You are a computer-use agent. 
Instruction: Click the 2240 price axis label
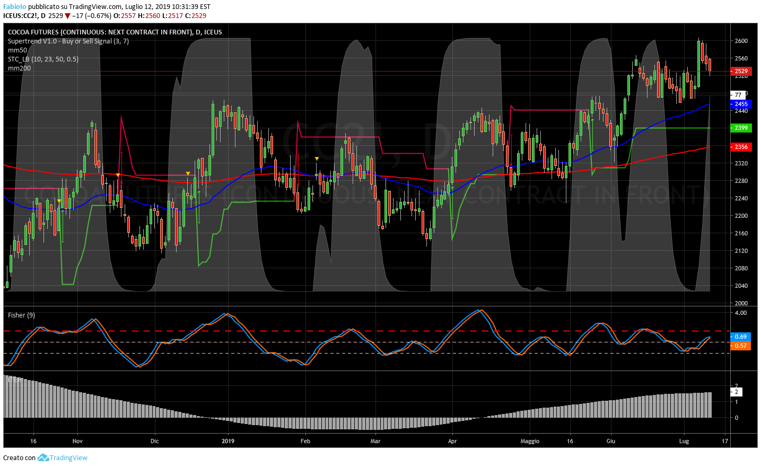pyautogui.click(x=741, y=198)
